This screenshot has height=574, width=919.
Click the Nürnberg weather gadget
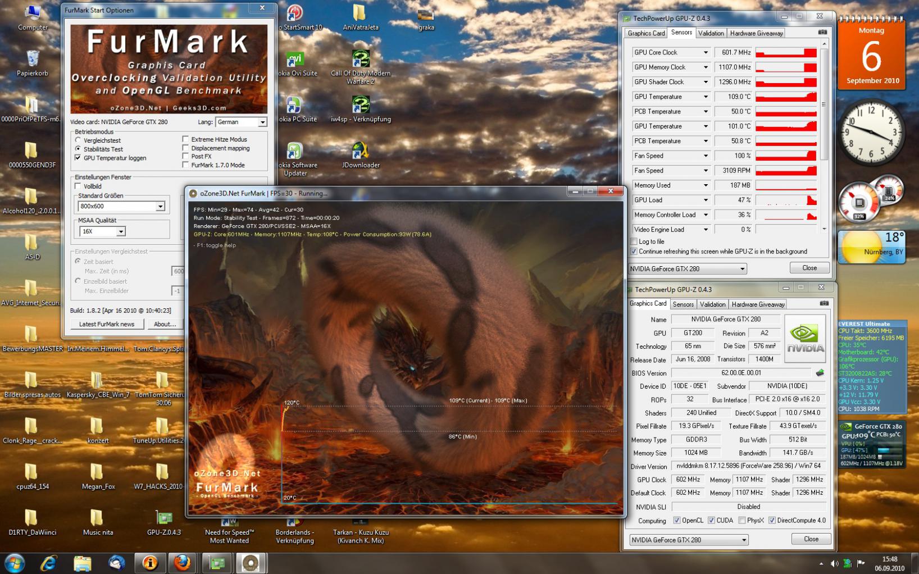[872, 247]
